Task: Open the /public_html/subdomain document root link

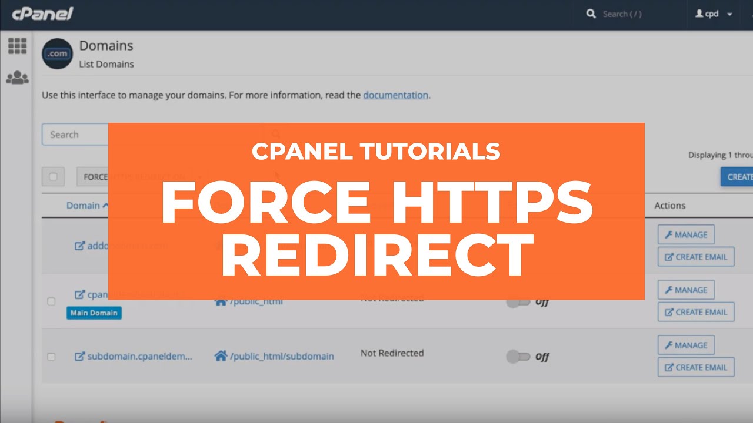Action: coord(282,356)
